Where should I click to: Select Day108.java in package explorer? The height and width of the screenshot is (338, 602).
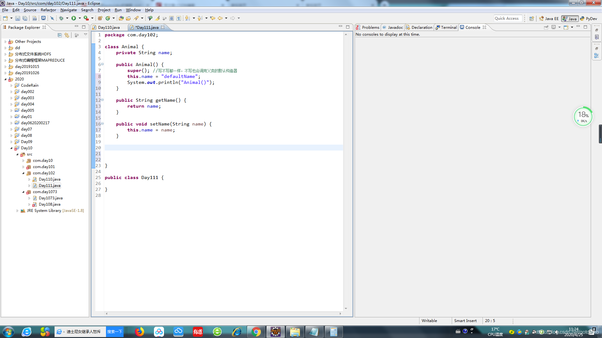pos(49,204)
